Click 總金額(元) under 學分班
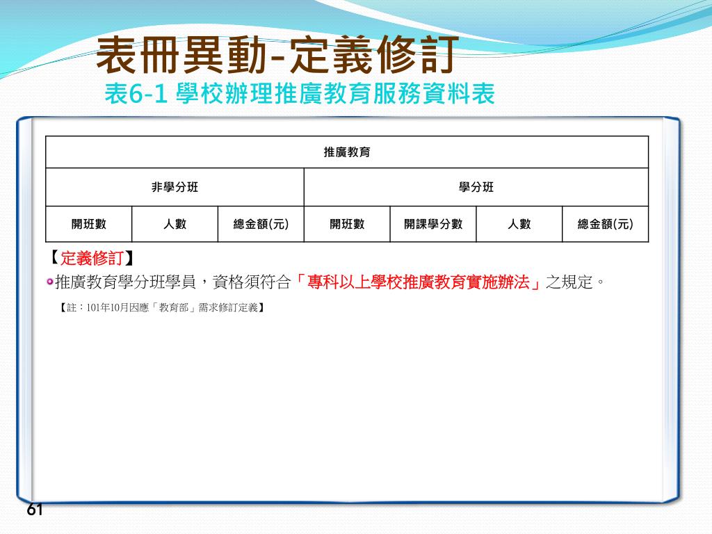712x534 pixels. coord(606,224)
